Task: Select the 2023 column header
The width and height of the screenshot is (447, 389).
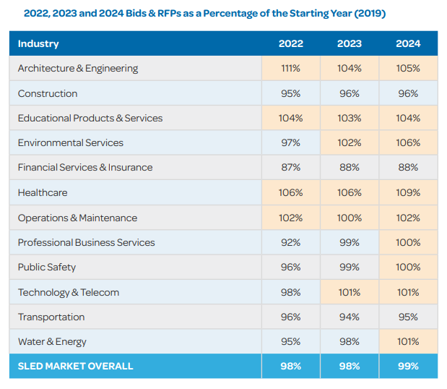Action: tap(349, 43)
